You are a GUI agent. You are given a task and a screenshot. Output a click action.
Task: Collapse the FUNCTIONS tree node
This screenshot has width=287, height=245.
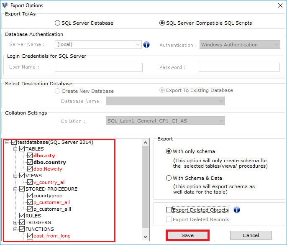click(15, 229)
